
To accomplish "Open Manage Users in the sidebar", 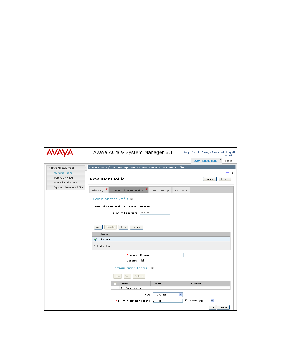I will 63,173.
